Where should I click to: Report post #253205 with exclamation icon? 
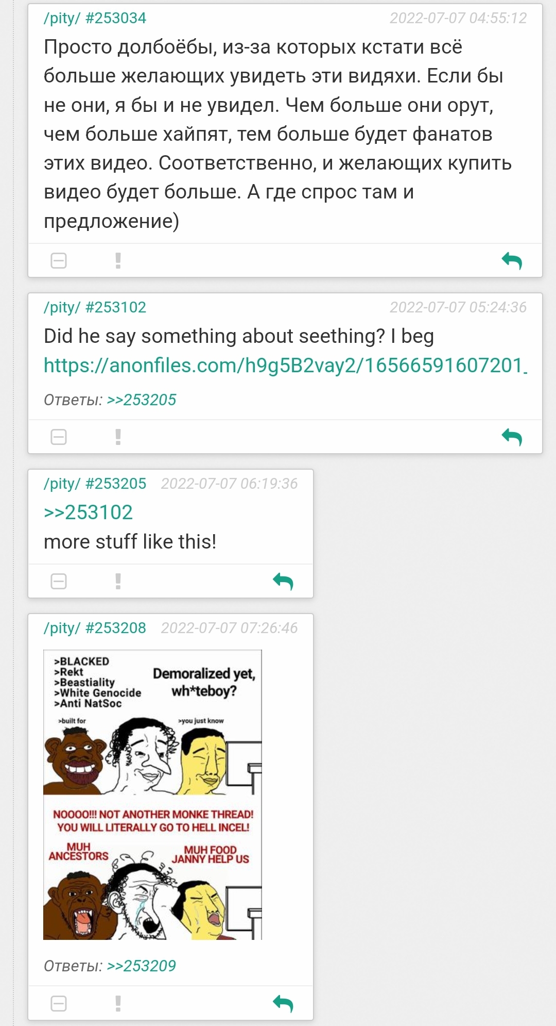118,582
